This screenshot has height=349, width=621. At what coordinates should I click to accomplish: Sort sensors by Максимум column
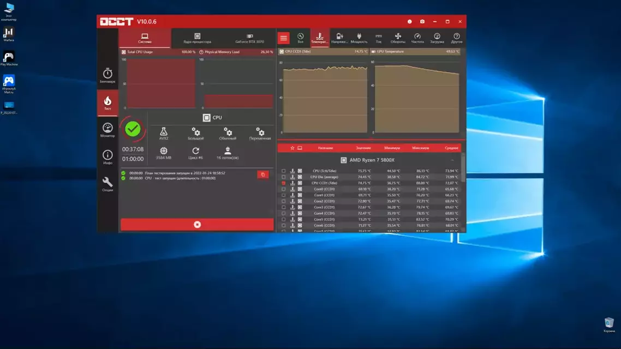tap(421, 148)
